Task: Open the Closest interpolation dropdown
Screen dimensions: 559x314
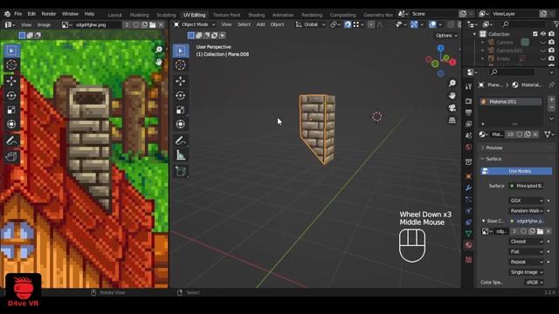Action: [527, 242]
